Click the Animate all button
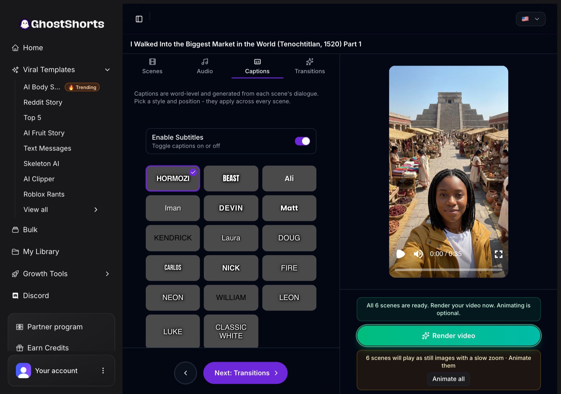561x394 pixels. pos(448,379)
